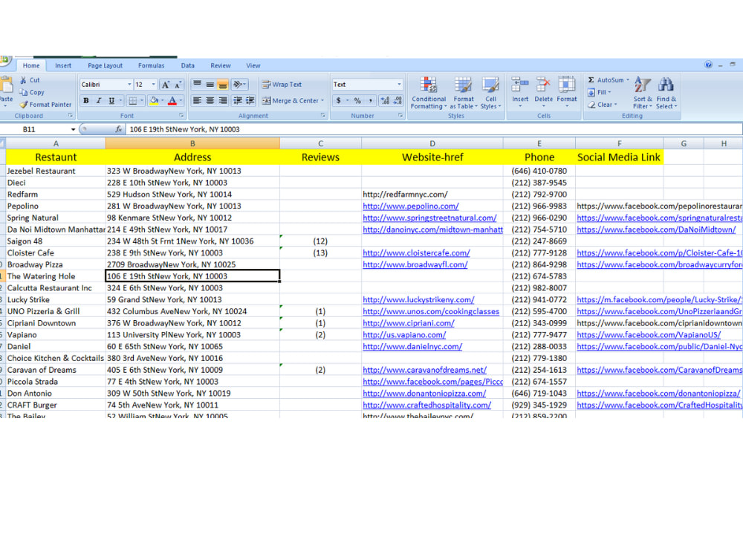Toggle Middle Align
The image size is (743, 557).
[210, 85]
